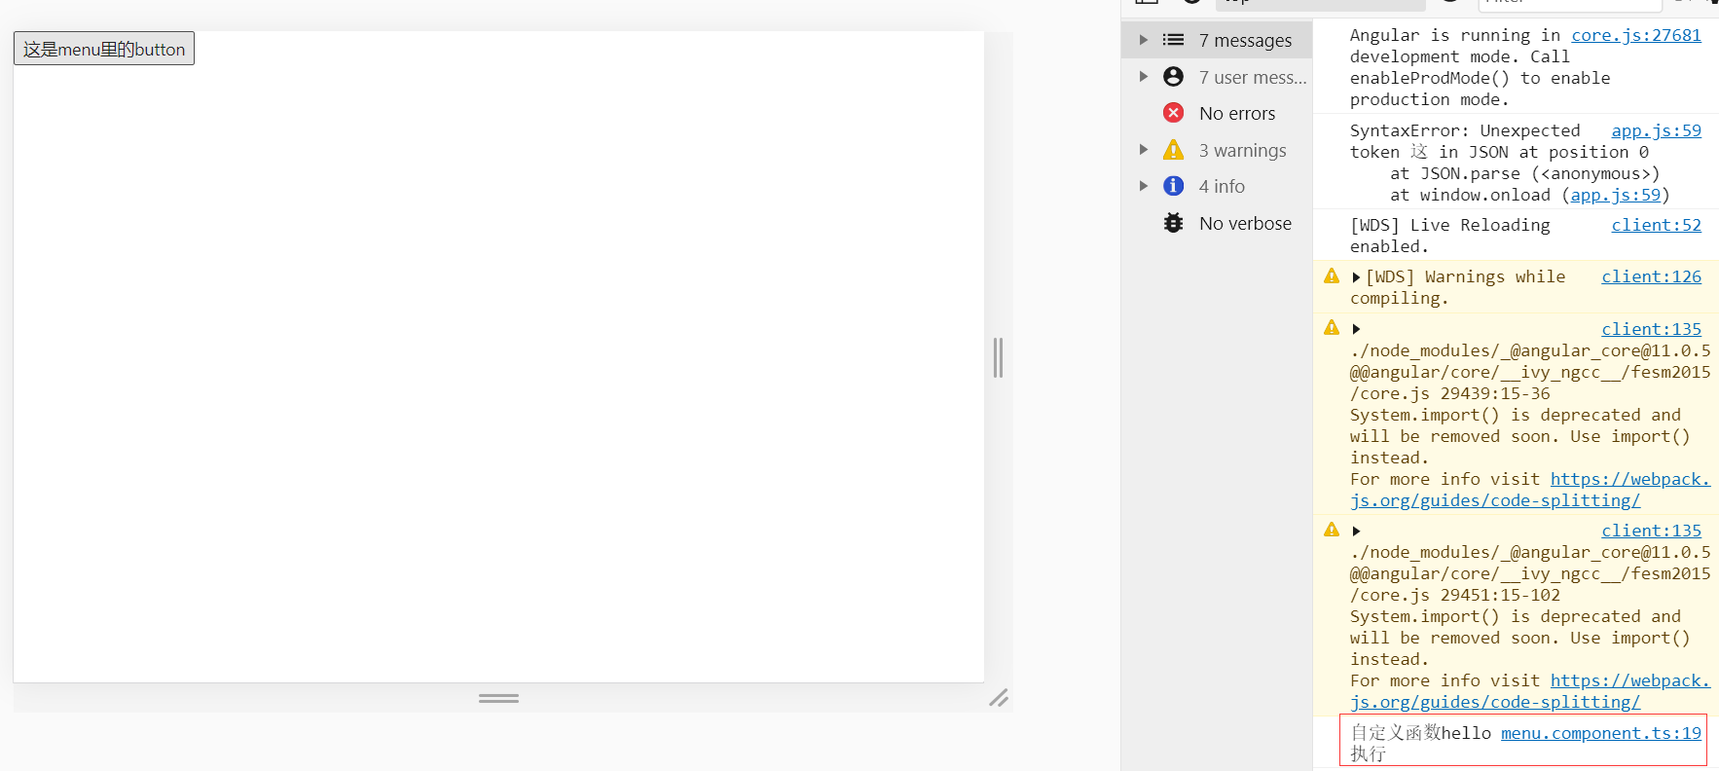Image resolution: width=1719 pixels, height=771 pixels.
Task: Select the No verbose filter item
Action: [x=1245, y=224]
